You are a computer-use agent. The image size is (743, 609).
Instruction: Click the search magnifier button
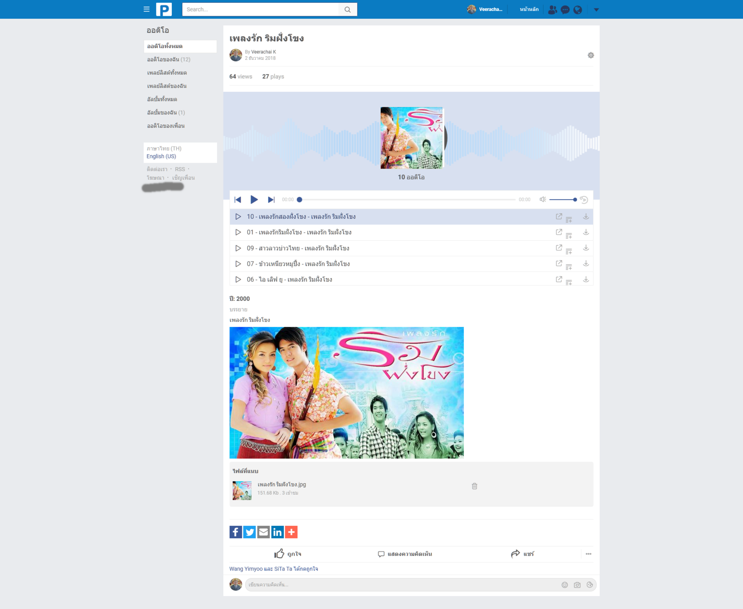(347, 9)
